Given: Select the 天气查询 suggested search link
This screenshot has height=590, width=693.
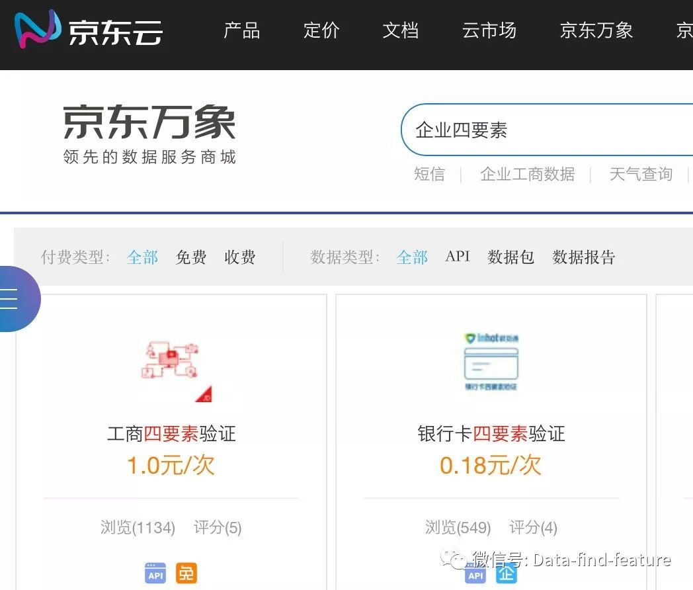Looking at the screenshot, I should [641, 174].
